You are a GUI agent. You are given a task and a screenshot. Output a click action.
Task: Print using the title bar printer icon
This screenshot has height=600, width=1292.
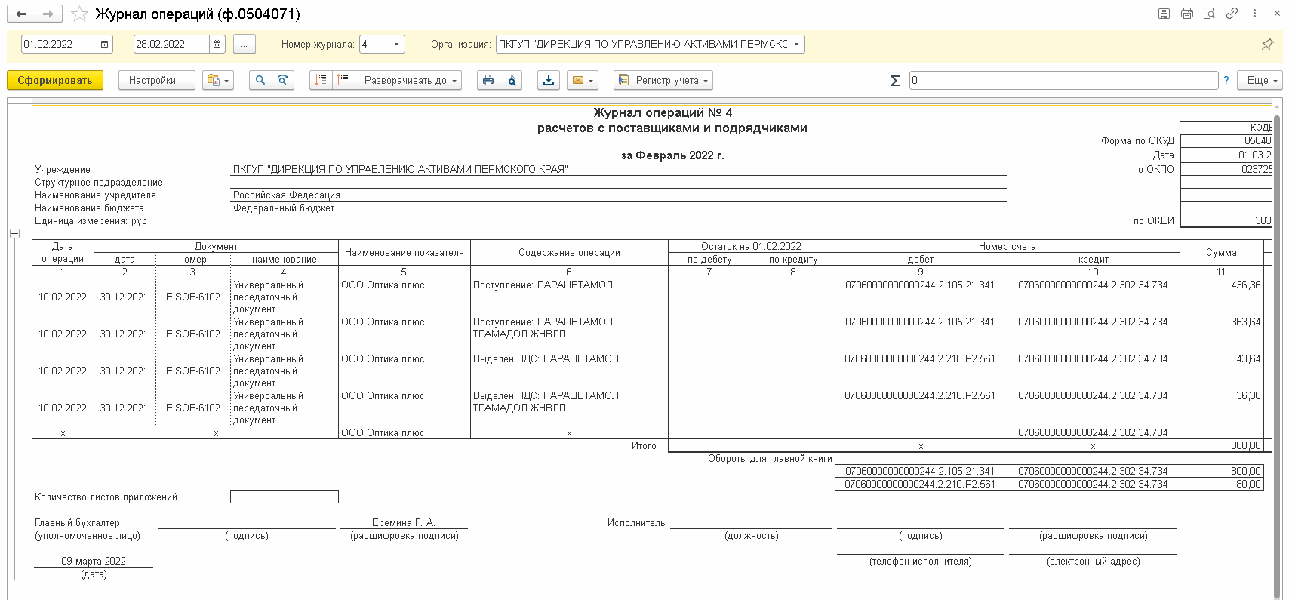click(x=1187, y=14)
